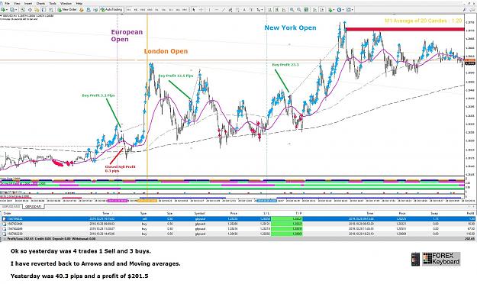This screenshot has width=477, height=284.
Task: Toggle the Market Watch panel icon
Action: click(x=23, y=10)
